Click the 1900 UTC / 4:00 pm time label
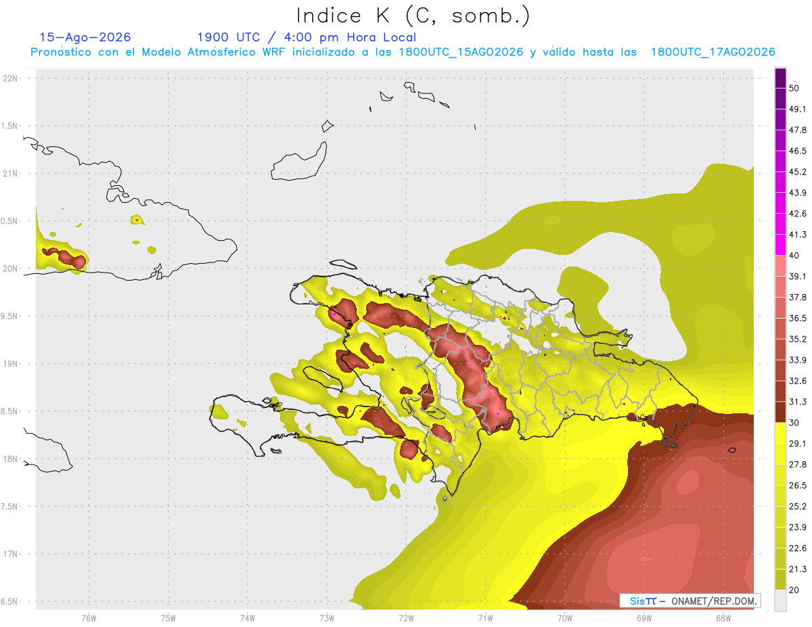Viewport: 812px width, 627px height. pos(307,37)
